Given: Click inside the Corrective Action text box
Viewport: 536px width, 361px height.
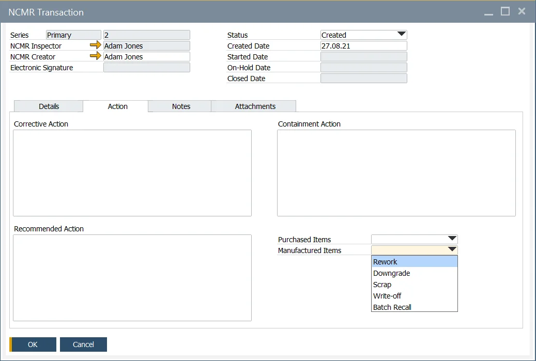Looking at the screenshot, I should pos(132,173).
